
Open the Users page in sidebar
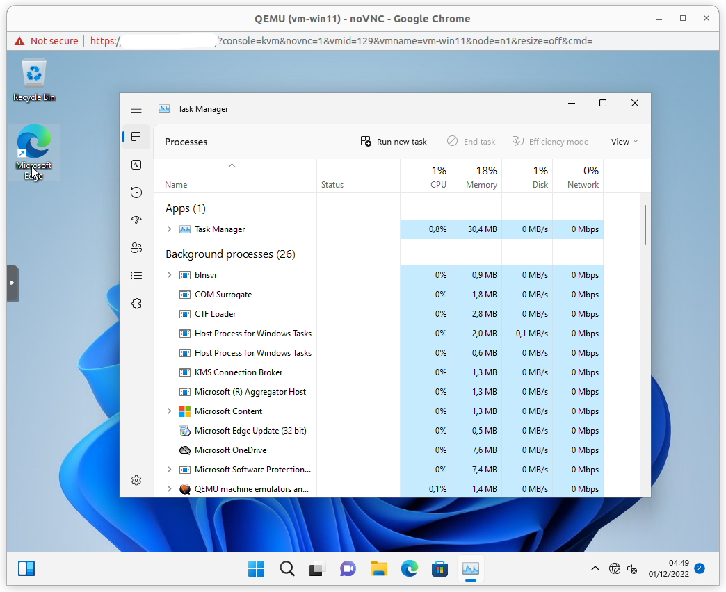(136, 248)
